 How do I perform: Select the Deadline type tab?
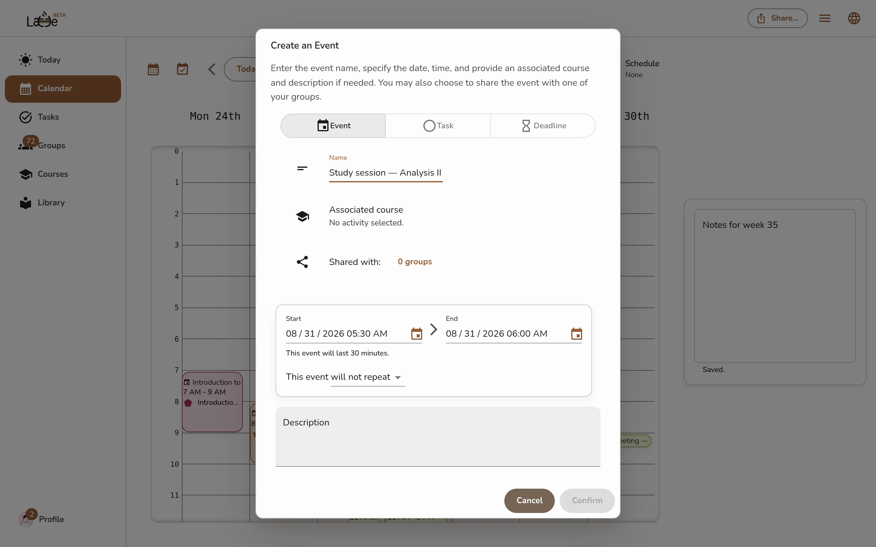pos(543,126)
